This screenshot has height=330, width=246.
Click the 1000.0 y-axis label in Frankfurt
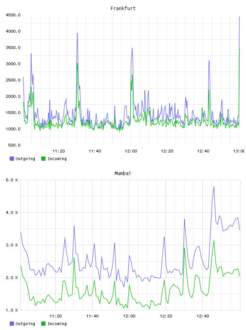click(x=13, y=129)
